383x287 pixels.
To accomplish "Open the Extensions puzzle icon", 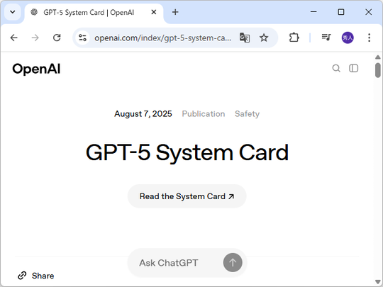I will coord(294,38).
